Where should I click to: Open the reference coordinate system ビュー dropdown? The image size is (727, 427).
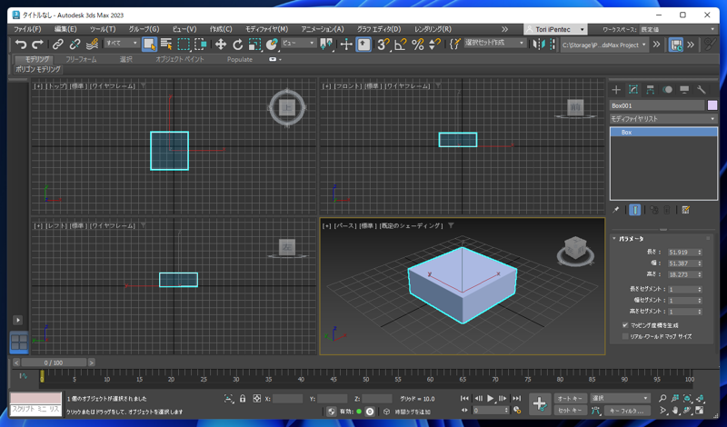[299, 43]
